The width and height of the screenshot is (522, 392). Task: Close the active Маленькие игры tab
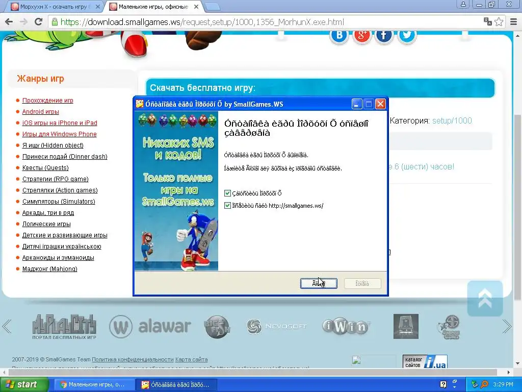(196, 7)
